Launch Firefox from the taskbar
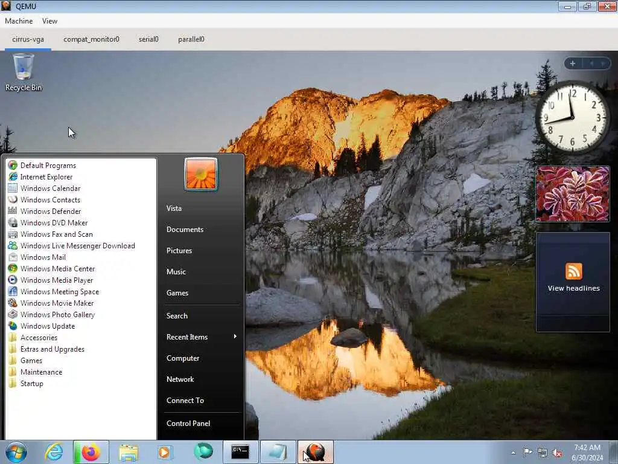 [x=91, y=452]
